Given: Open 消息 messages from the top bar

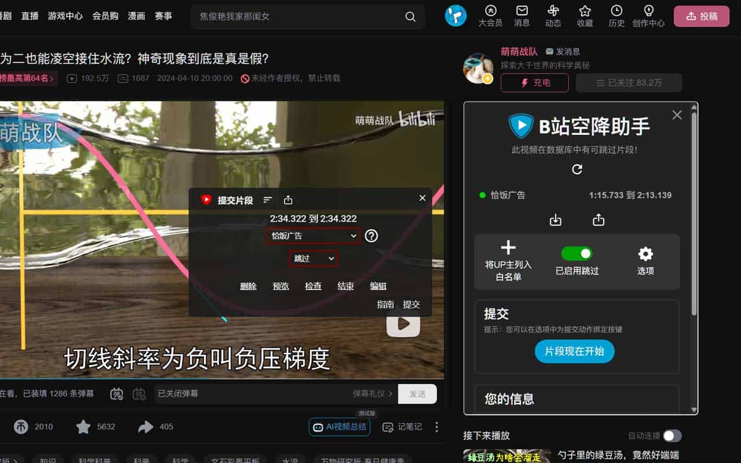Looking at the screenshot, I should click(522, 16).
